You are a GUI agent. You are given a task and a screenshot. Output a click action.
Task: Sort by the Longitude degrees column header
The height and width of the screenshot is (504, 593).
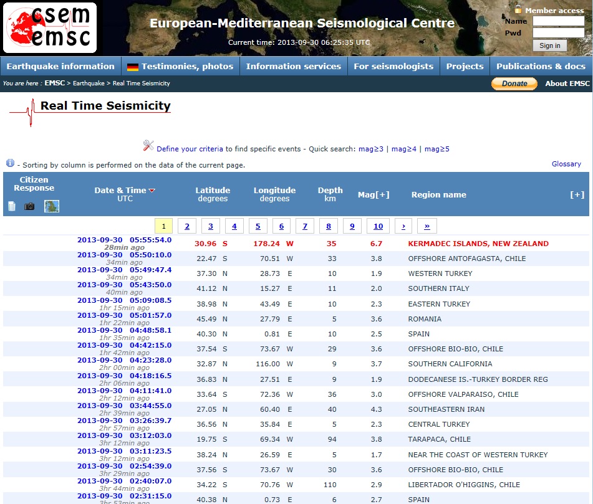coord(274,194)
